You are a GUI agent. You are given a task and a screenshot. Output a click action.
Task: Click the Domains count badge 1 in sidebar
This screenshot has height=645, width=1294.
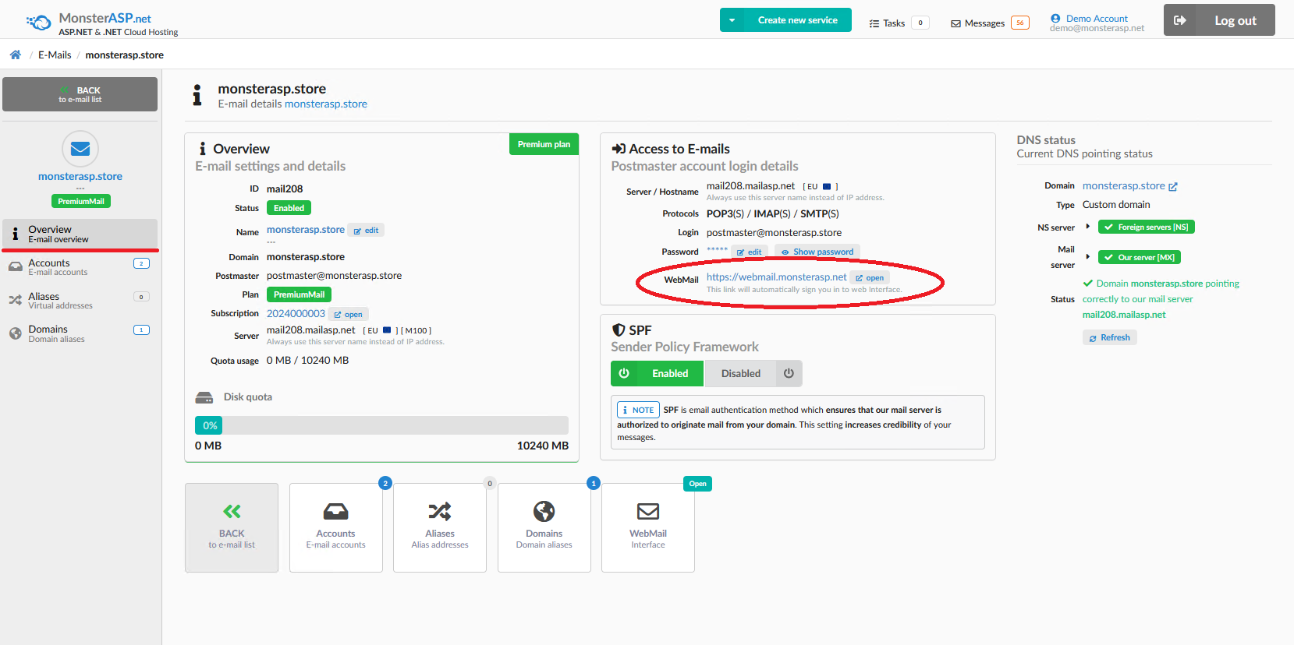[x=141, y=330]
